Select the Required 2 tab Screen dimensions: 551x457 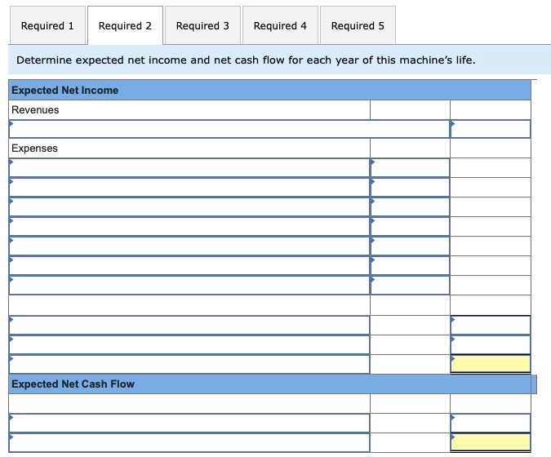(125, 25)
